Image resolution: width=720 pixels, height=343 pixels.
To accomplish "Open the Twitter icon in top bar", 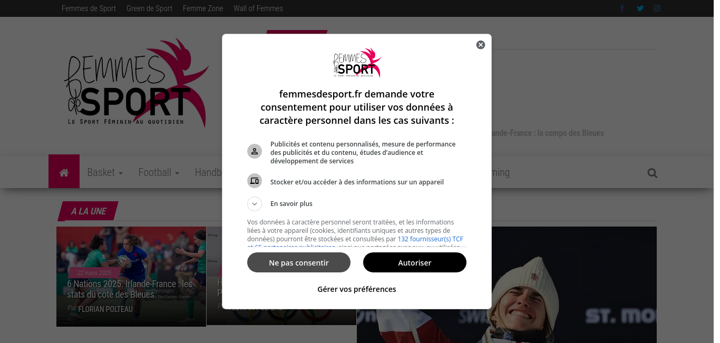I will click(640, 8).
